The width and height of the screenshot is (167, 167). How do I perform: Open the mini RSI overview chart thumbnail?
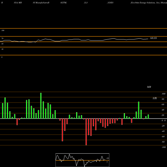[x=82, y=160]
